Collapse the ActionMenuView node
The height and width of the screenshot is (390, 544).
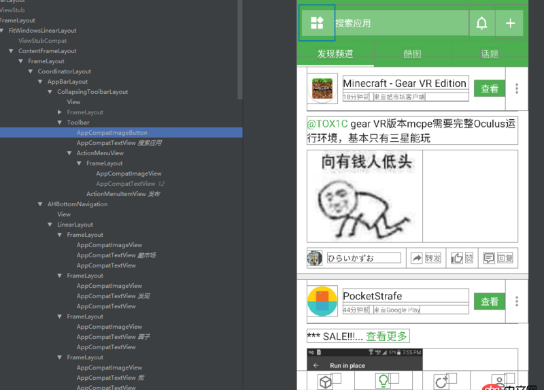click(69, 153)
